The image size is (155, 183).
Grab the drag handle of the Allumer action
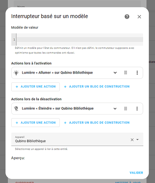pos(126,72)
